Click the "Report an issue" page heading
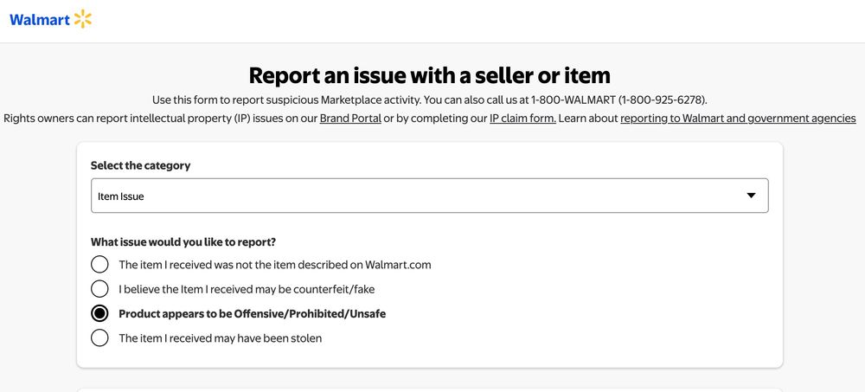The height and width of the screenshot is (392, 865). (430, 75)
